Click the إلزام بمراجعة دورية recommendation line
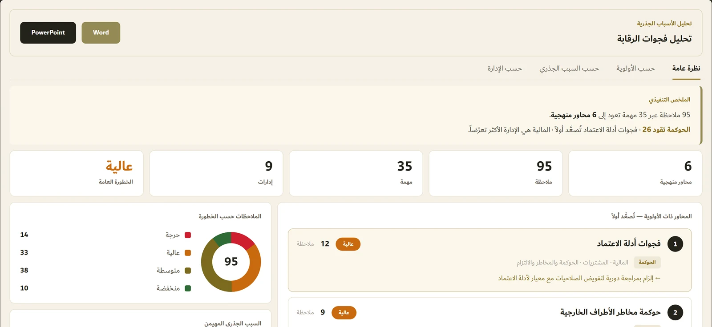712x327 pixels. point(579,278)
